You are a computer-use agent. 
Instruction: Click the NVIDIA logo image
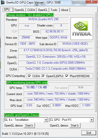pyautogui.click(x=82, y=28)
